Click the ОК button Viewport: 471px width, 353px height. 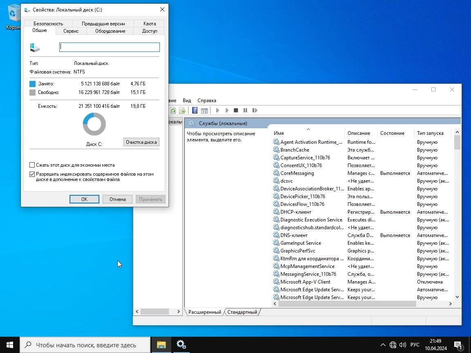click(84, 199)
